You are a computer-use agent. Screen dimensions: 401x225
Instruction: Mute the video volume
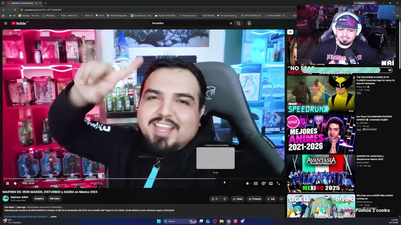tap(15, 183)
